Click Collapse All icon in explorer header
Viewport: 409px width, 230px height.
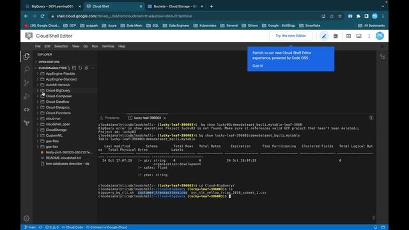click(x=86, y=68)
